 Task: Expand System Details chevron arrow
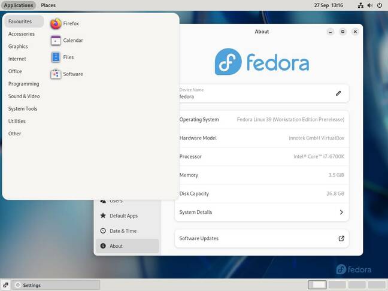(341, 213)
